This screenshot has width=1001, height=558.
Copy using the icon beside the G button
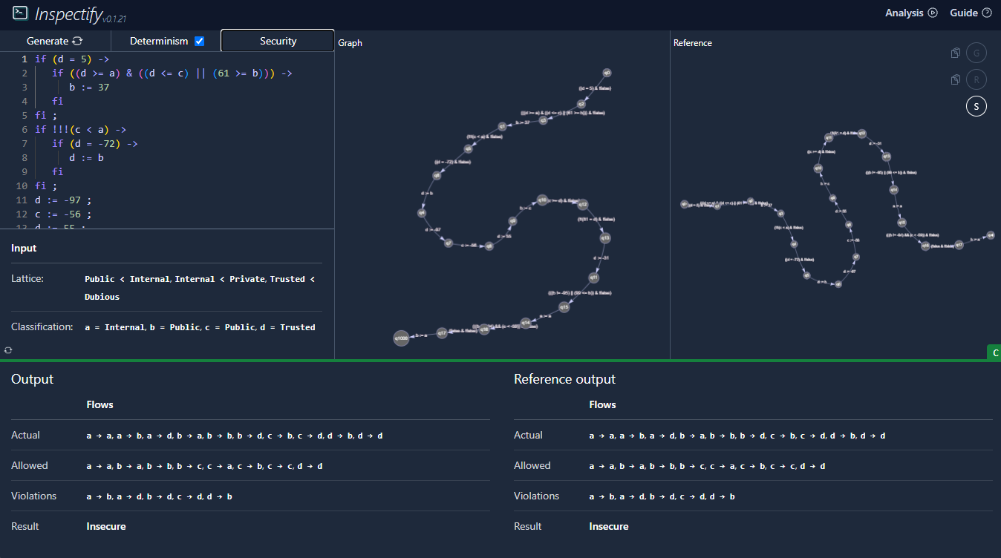956,53
